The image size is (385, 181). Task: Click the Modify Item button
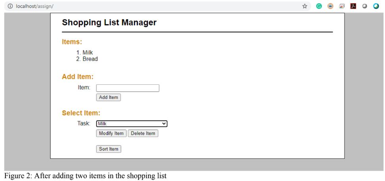click(111, 133)
